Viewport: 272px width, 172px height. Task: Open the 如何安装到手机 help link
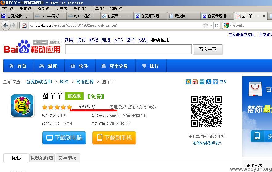point(207,143)
